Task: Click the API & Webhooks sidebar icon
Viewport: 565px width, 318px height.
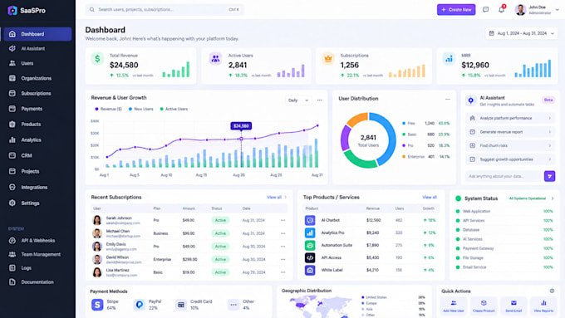Action: [x=12, y=241]
